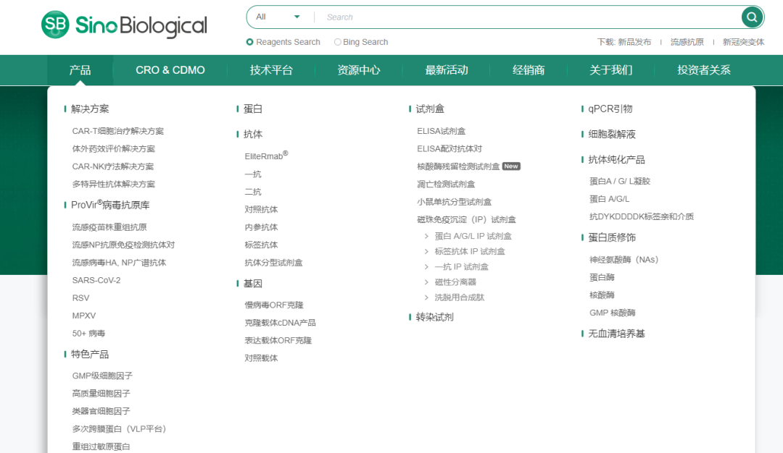Click the green search magnifier button
The image size is (783, 453).
click(752, 17)
